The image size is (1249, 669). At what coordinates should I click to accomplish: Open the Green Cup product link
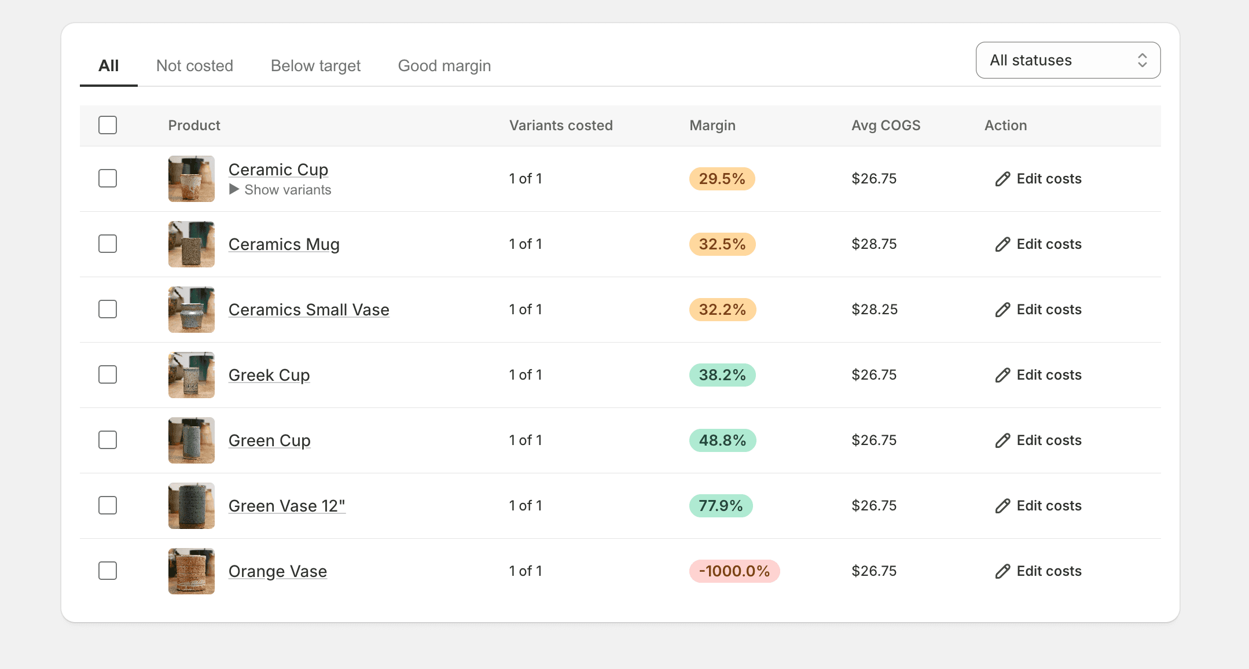click(270, 440)
